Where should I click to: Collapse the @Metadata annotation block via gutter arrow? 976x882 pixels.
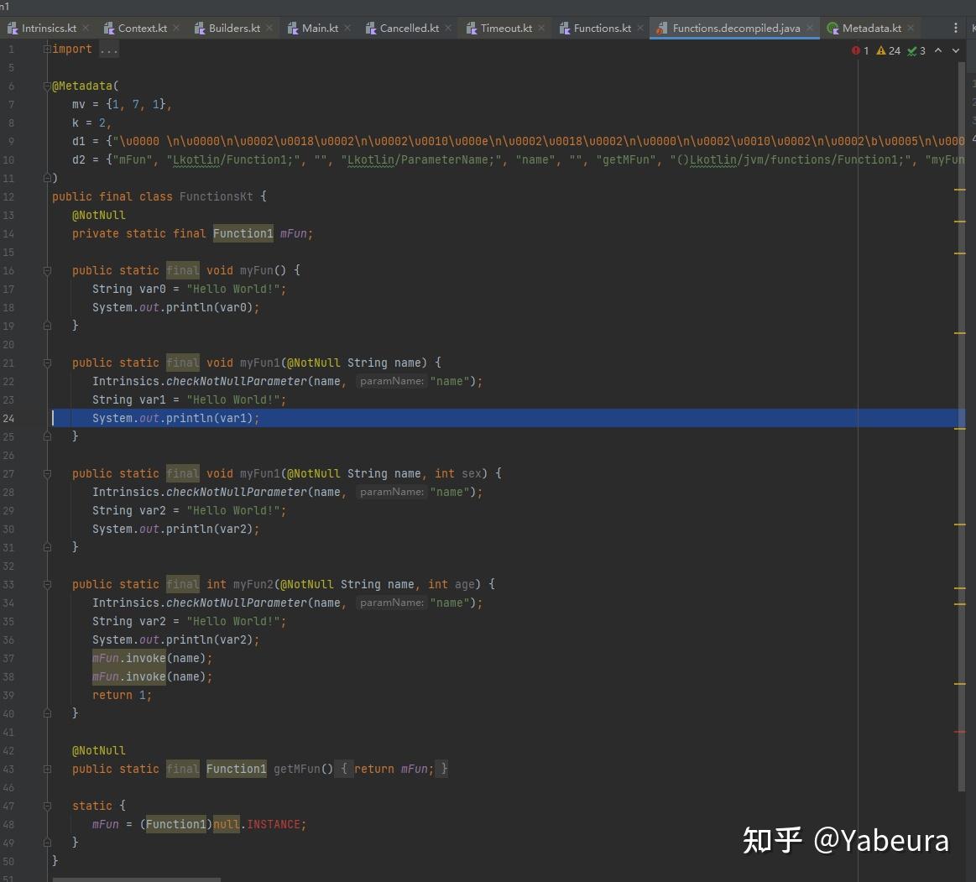(x=47, y=86)
